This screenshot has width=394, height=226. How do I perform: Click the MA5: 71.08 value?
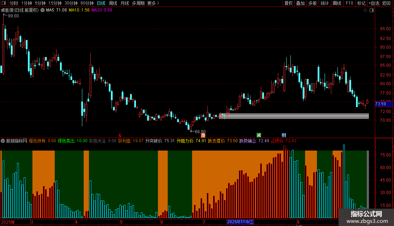pos(56,10)
